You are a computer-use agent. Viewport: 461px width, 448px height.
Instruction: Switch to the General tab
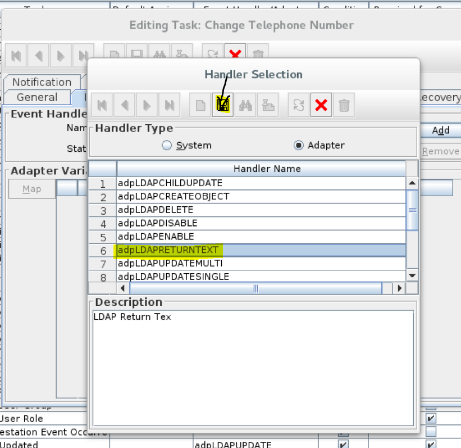click(x=38, y=97)
